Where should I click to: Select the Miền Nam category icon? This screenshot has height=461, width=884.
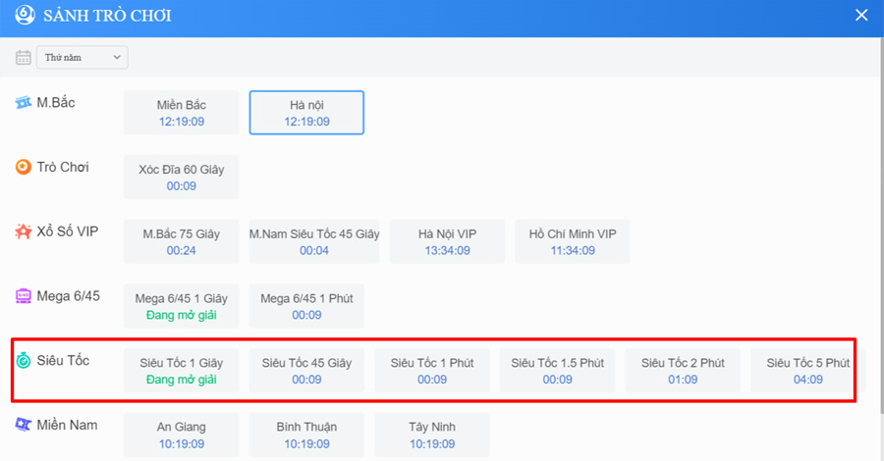(24, 425)
